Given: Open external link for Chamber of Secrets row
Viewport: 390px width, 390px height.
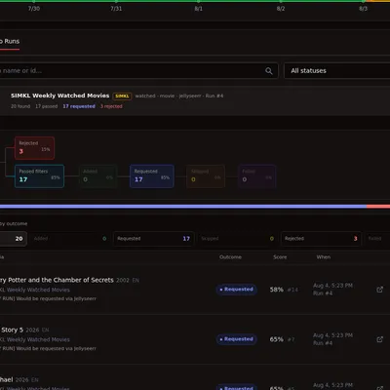Looking at the screenshot, I should [x=379, y=290].
